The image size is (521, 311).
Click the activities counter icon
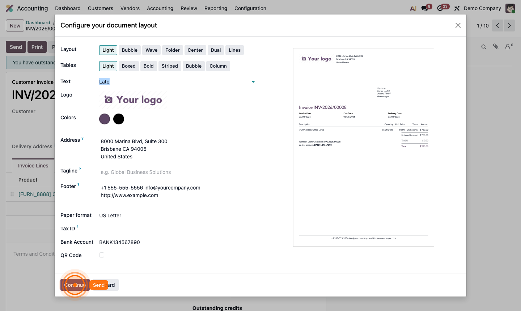[441, 8]
